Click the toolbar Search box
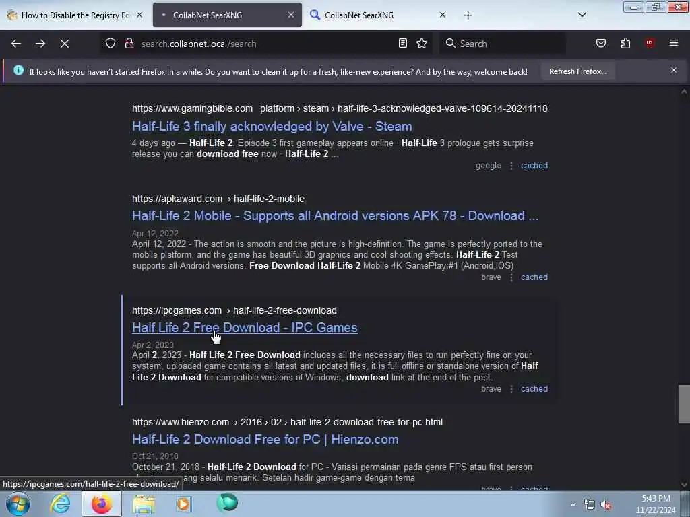 click(x=503, y=44)
